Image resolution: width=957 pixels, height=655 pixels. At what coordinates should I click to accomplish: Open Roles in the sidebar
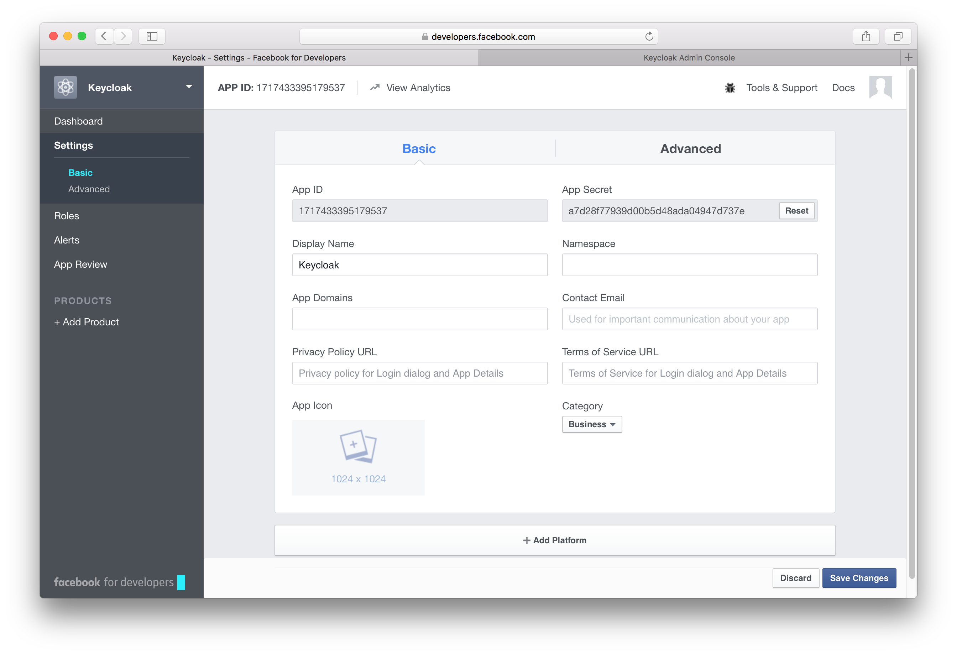[67, 216]
